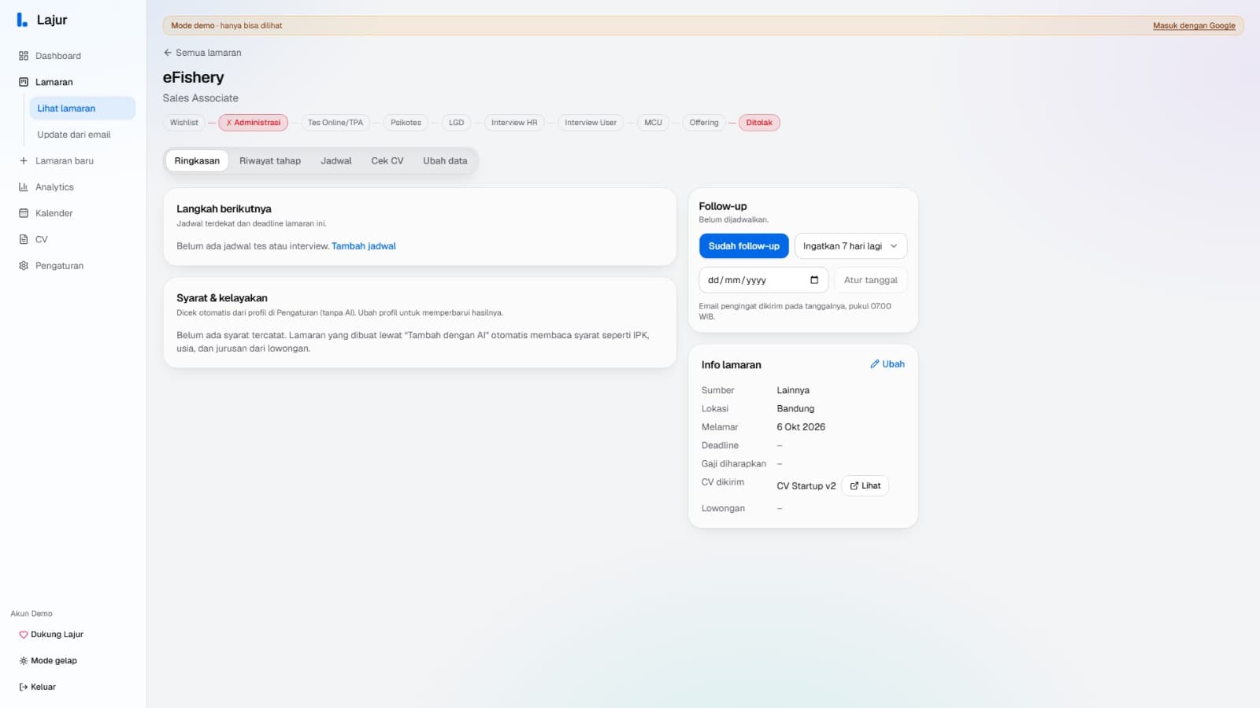Viewport: 1260px width, 708px height.
Task: Select the Psikotes stage chip
Action: tap(406, 123)
